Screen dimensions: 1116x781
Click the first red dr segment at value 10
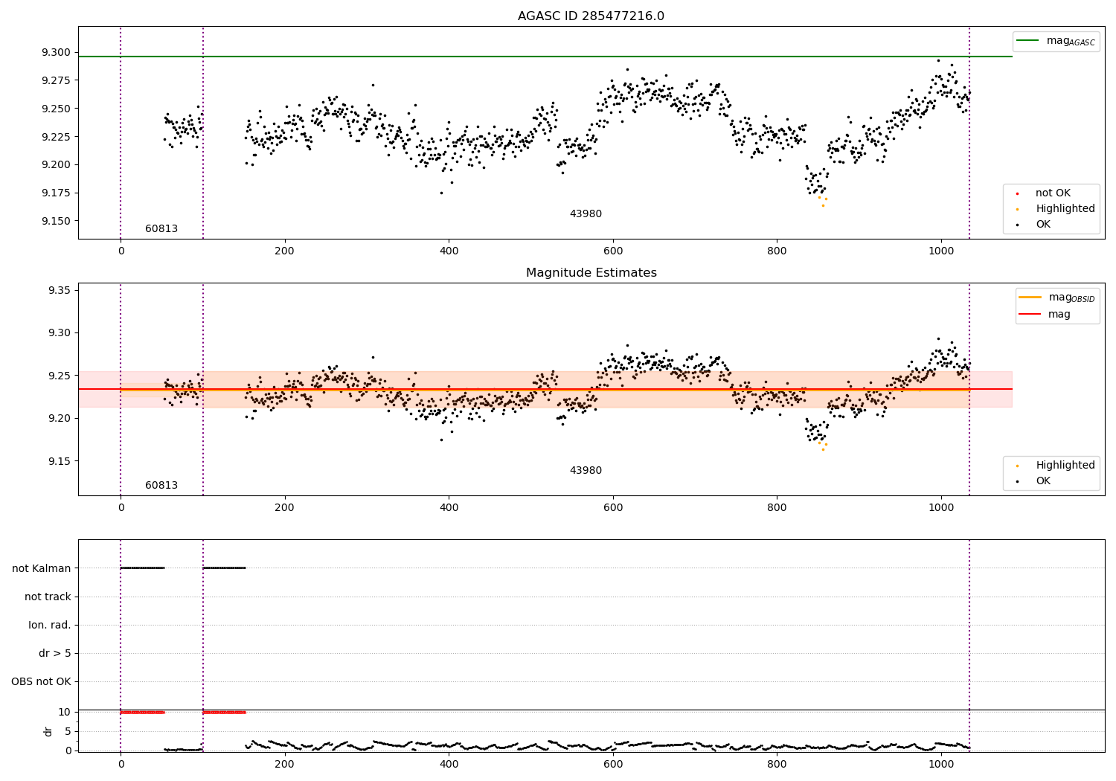click(x=142, y=713)
